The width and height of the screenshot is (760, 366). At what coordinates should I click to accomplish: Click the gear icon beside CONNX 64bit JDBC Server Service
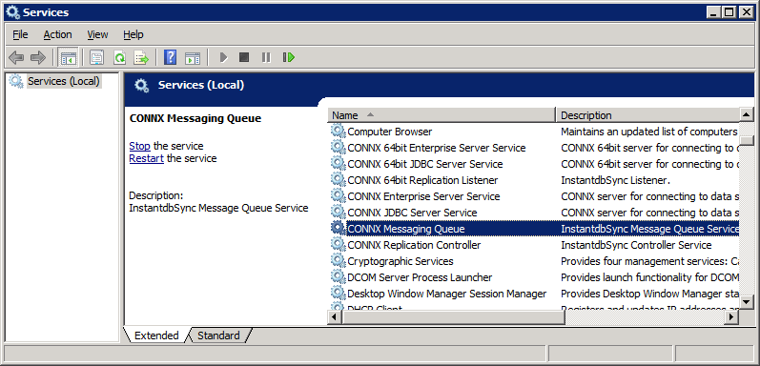[338, 163]
